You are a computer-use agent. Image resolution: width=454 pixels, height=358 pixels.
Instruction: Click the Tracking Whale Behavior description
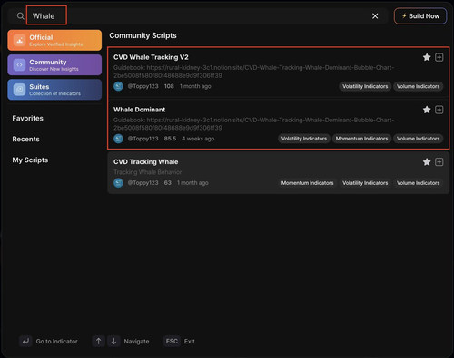tap(147, 172)
